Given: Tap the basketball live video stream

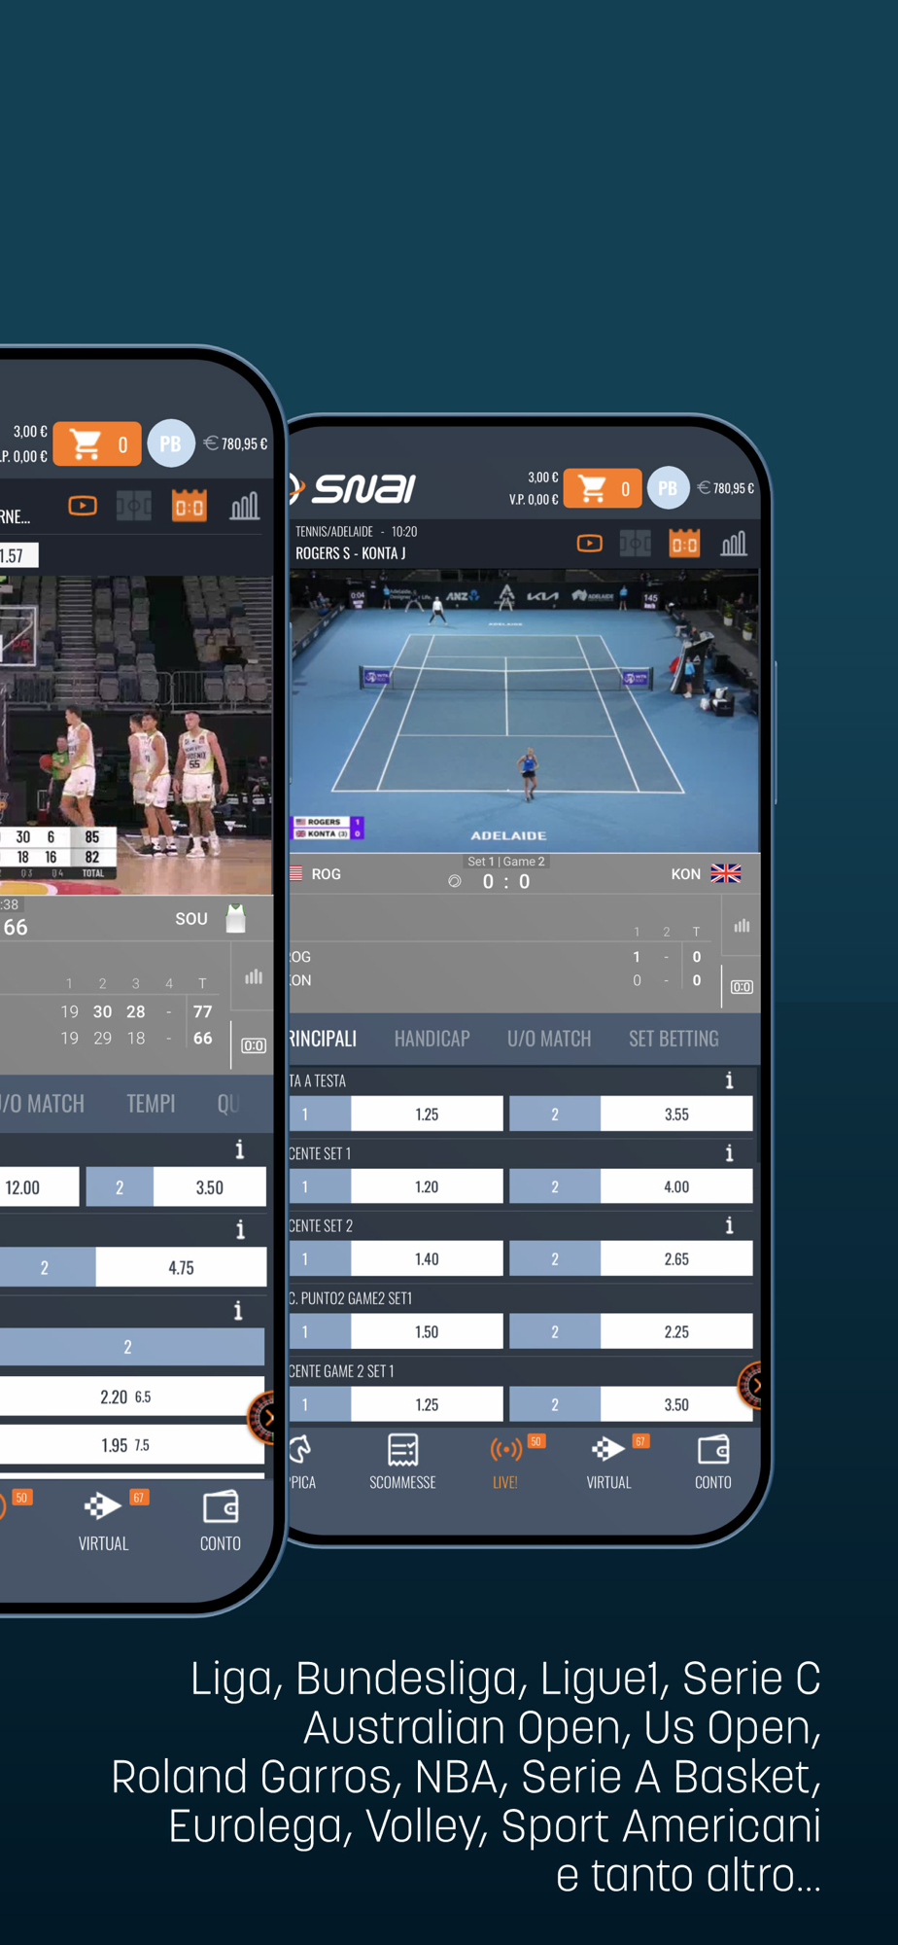Looking at the screenshot, I should pos(136,735).
